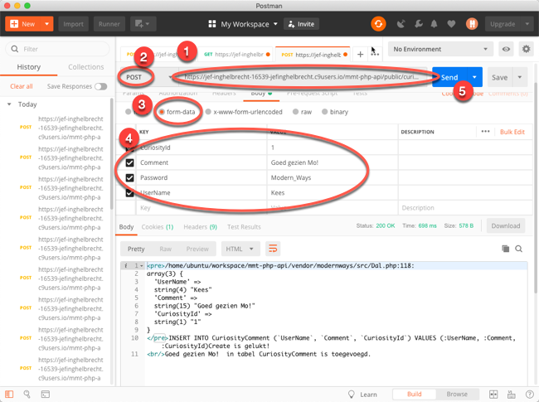Click the orange sync status icon
This screenshot has height=402, width=539.
(x=378, y=24)
